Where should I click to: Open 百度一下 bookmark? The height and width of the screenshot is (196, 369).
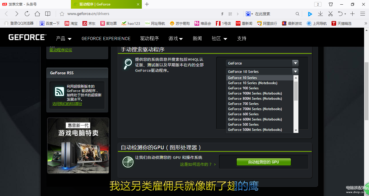[x=50, y=23]
